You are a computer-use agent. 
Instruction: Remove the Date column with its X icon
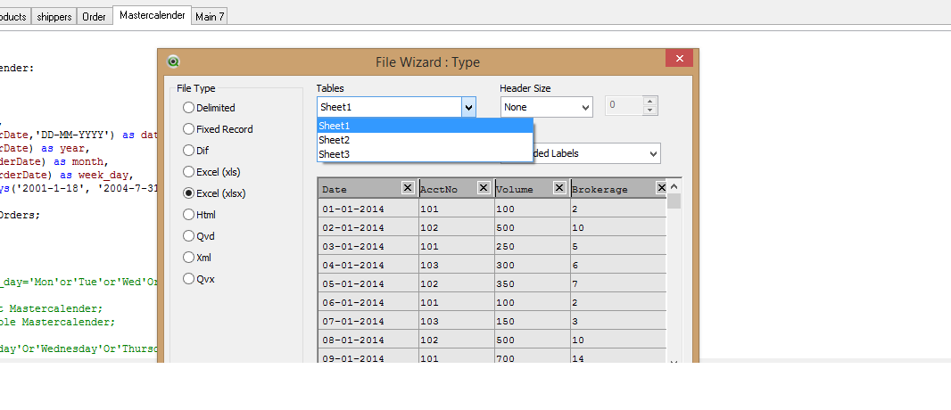point(408,188)
